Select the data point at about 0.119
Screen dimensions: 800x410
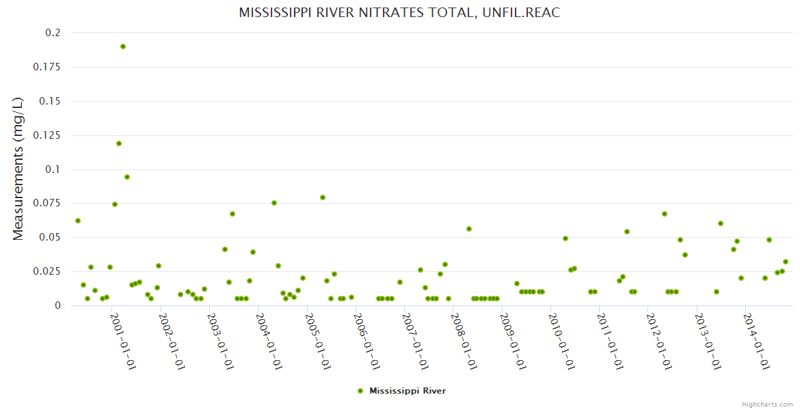[x=119, y=143]
